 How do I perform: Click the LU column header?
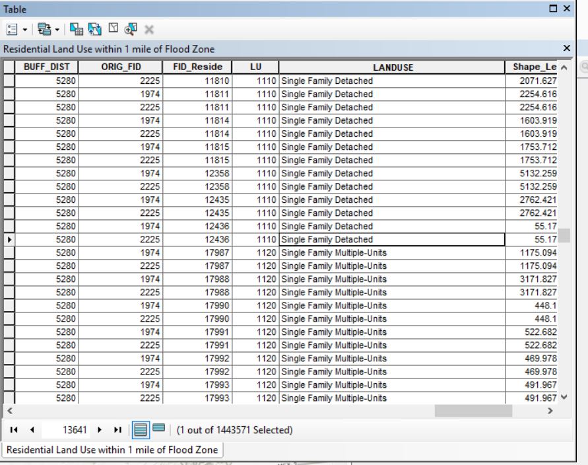[x=255, y=67]
